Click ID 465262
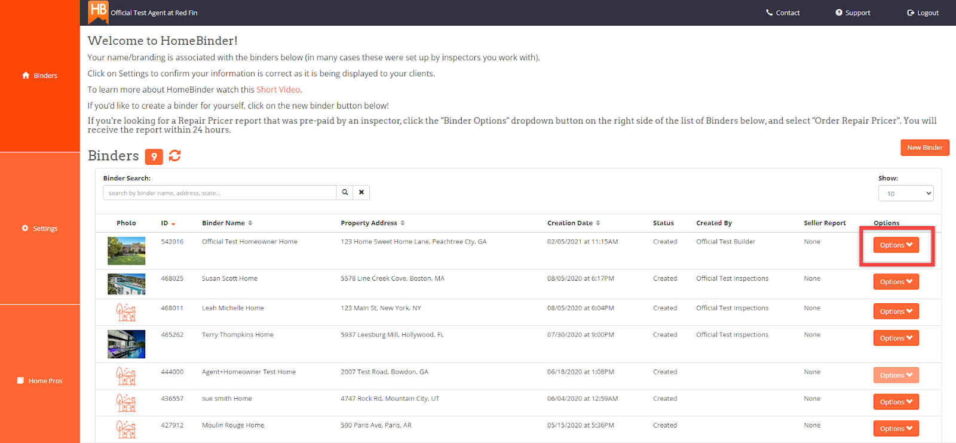The image size is (956, 443). pos(172,335)
